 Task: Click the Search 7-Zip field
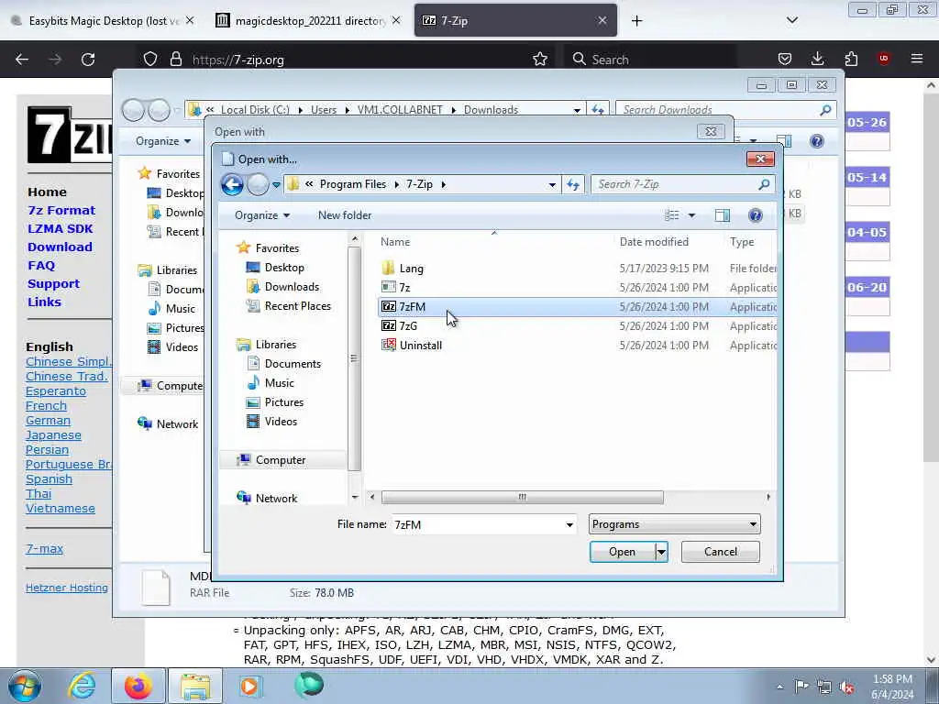tap(682, 184)
